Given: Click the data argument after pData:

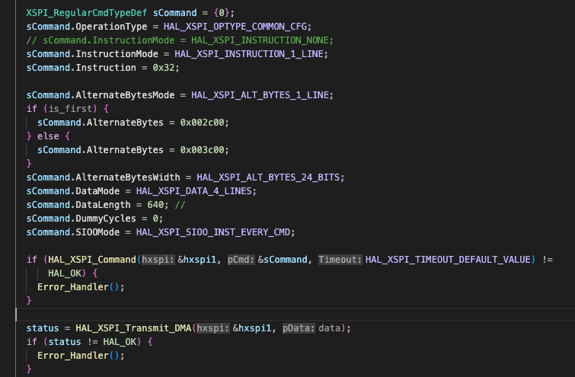Looking at the screenshot, I should tap(329, 328).
